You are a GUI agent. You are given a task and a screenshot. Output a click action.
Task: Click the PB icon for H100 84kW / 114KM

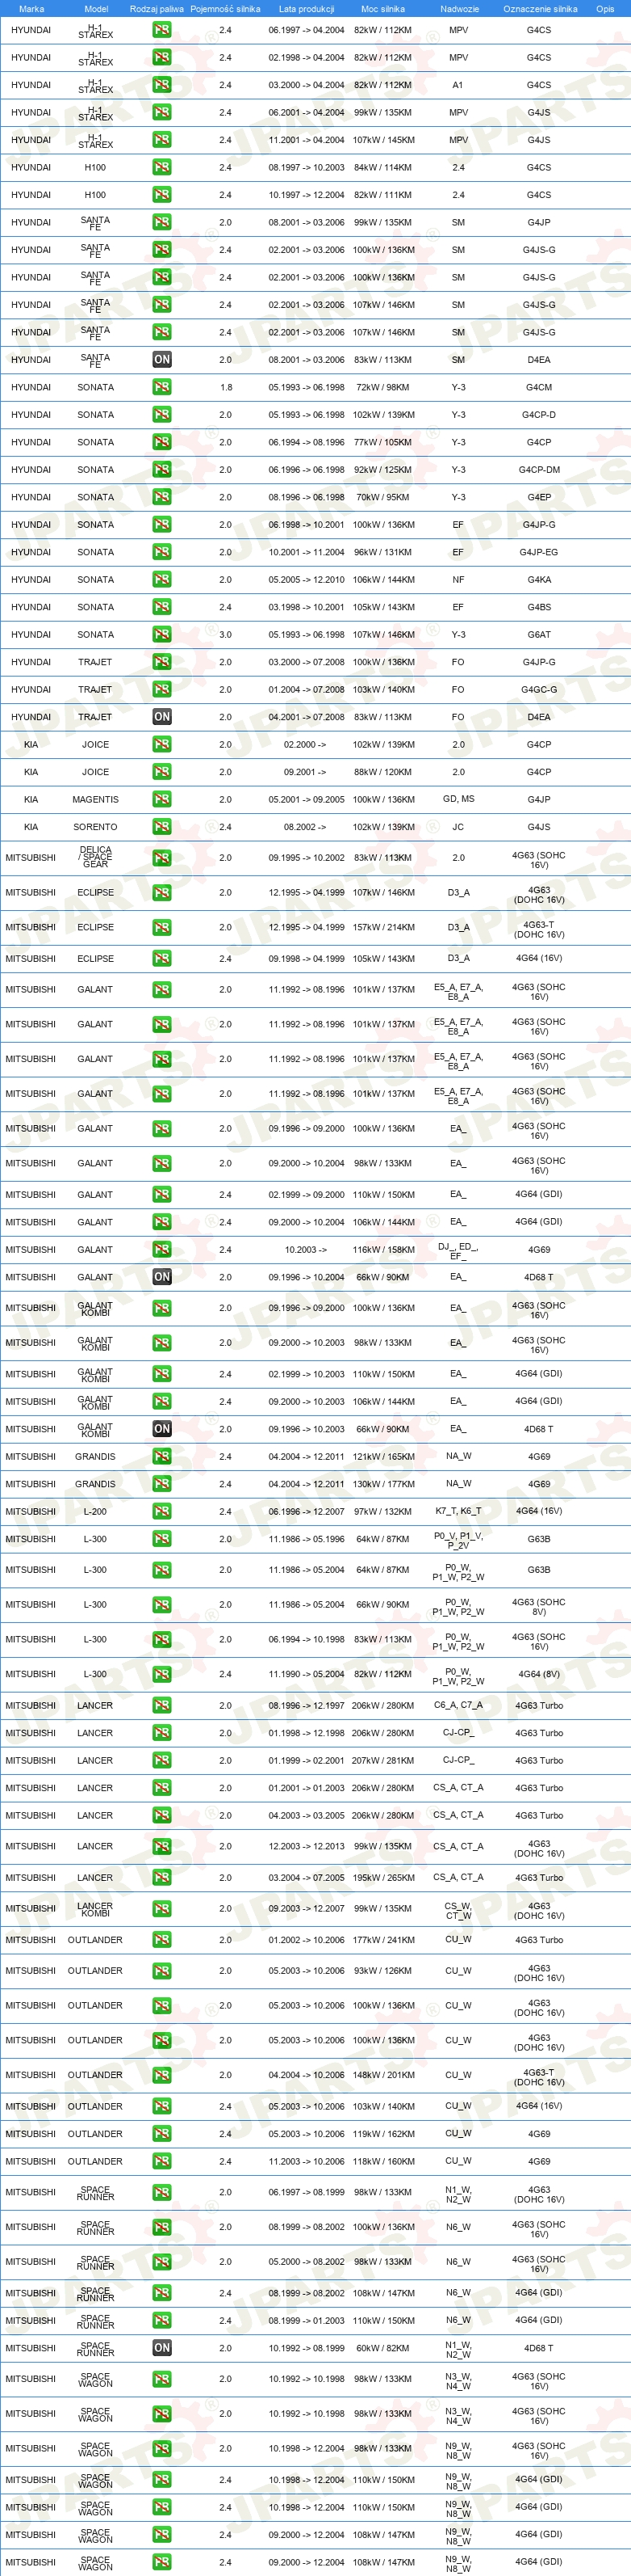click(x=161, y=168)
